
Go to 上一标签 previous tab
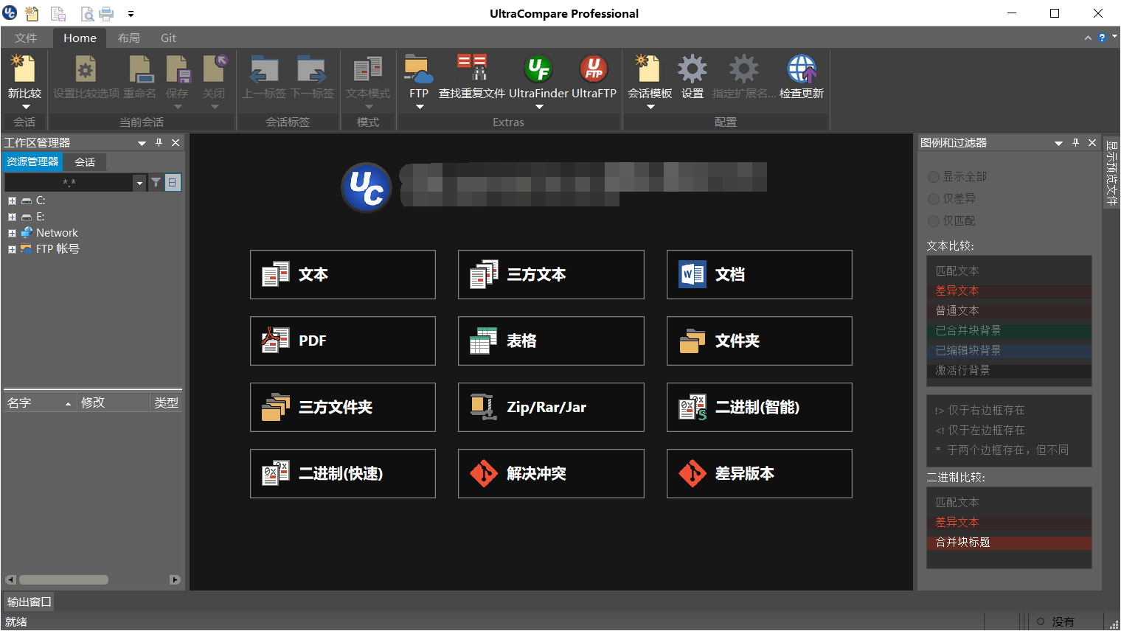[x=264, y=69]
